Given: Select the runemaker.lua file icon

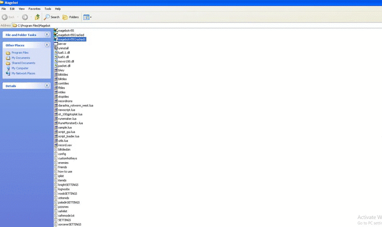Looking at the screenshot, I should point(56,119).
